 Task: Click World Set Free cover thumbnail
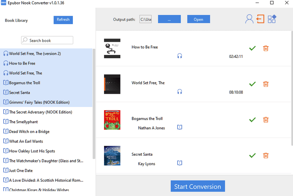click(x=112, y=84)
